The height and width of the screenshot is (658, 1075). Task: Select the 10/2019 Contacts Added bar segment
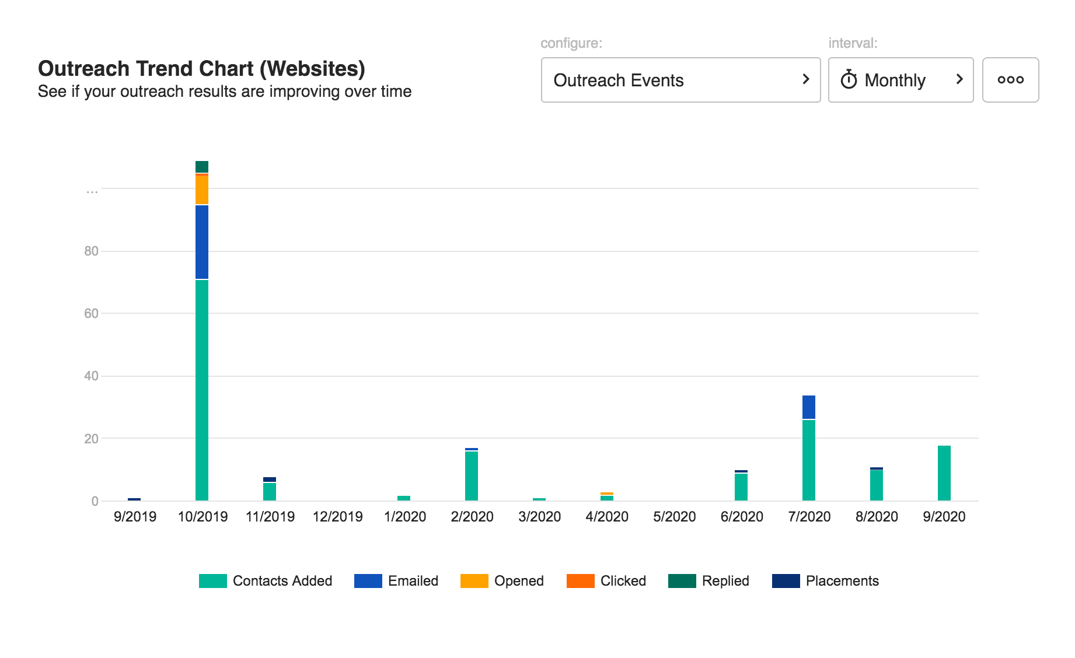pyautogui.click(x=202, y=390)
